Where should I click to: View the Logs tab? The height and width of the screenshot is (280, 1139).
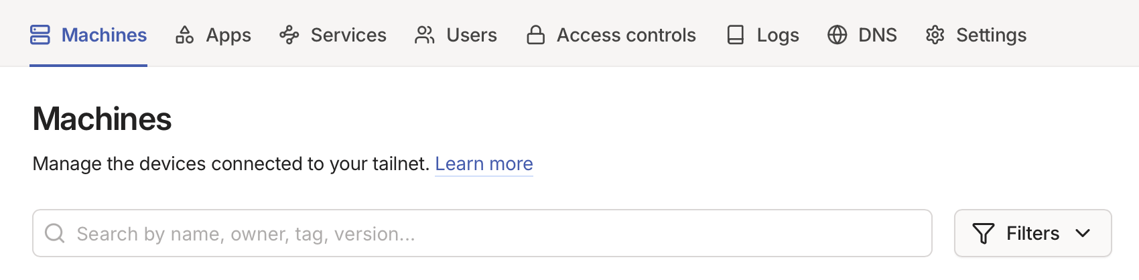[x=777, y=35]
